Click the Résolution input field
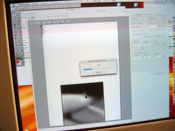 (152, 26)
